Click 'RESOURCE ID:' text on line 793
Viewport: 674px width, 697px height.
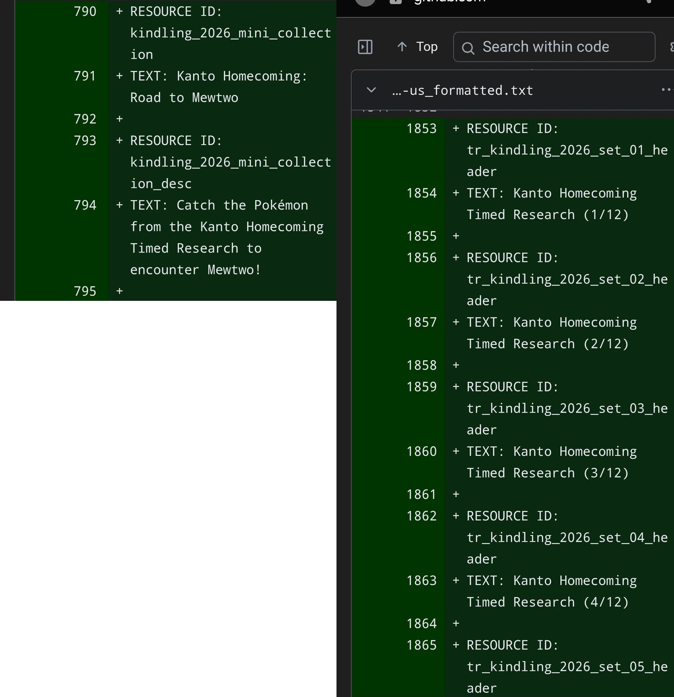click(x=176, y=140)
